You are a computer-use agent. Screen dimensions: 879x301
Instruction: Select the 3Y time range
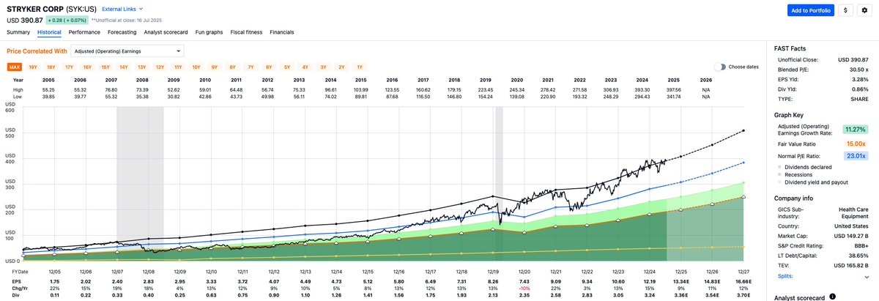click(323, 67)
